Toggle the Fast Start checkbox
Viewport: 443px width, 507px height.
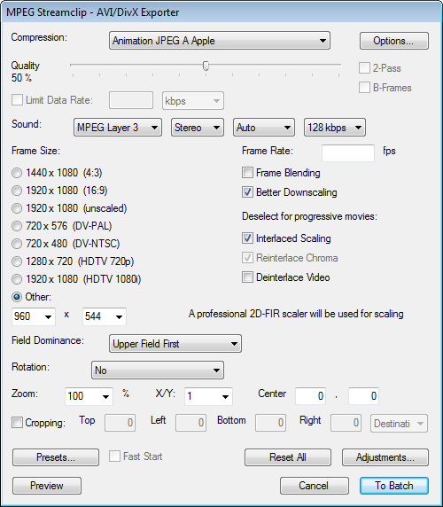[114, 456]
